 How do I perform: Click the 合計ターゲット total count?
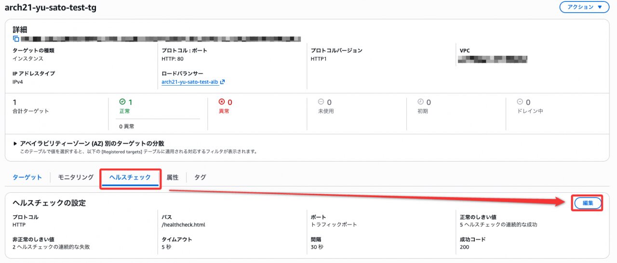(x=14, y=102)
